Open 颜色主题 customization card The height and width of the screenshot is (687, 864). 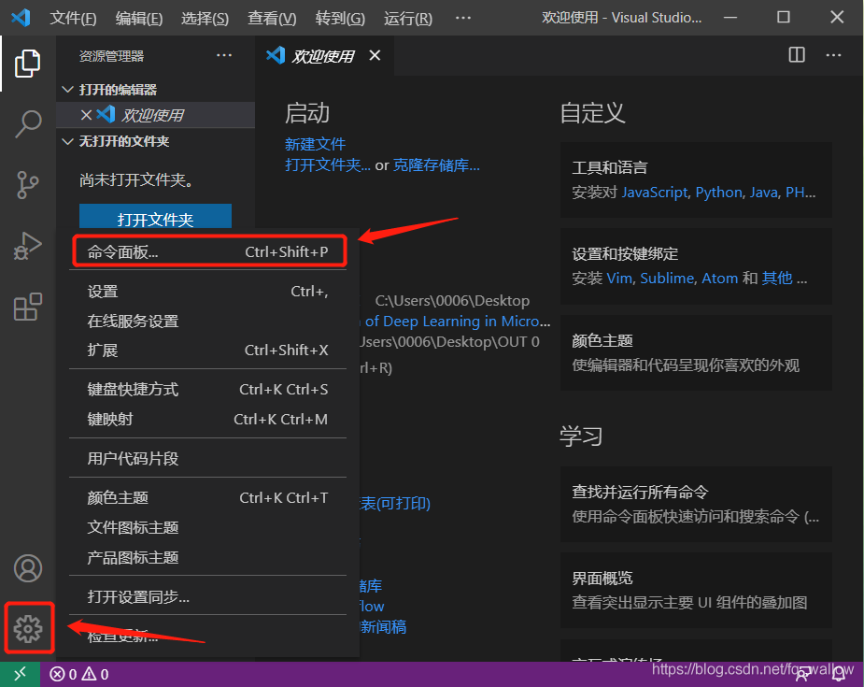(x=696, y=353)
